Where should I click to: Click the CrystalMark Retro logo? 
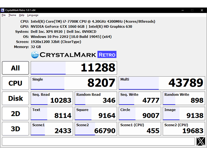(74, 55)
